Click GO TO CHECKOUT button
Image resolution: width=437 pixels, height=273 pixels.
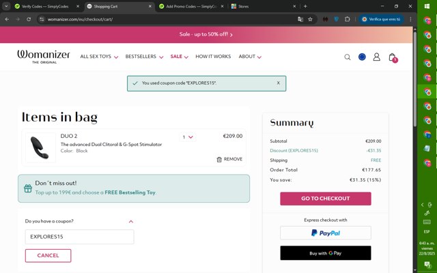coord(326,199)
